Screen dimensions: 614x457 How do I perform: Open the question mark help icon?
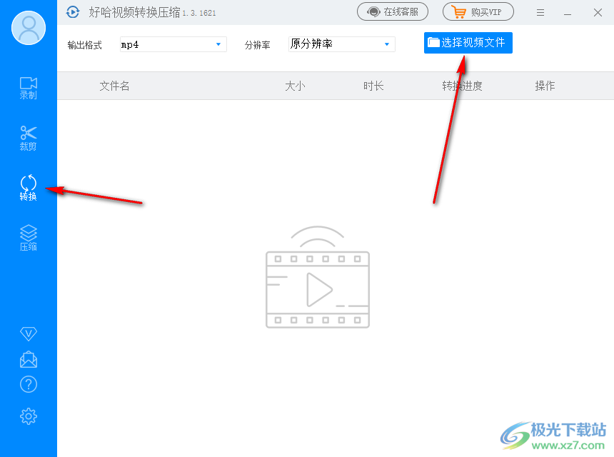(x=28, y=385)
